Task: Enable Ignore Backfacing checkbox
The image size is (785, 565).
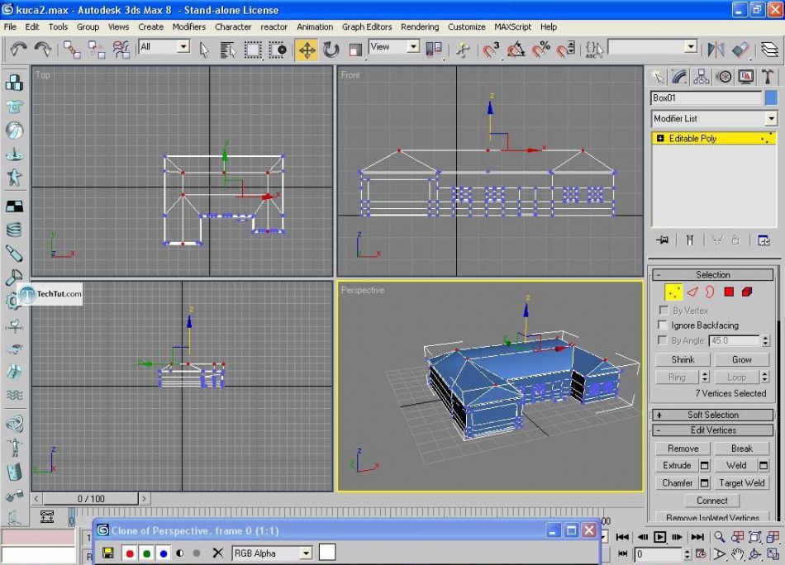Action: pos(663,325)
